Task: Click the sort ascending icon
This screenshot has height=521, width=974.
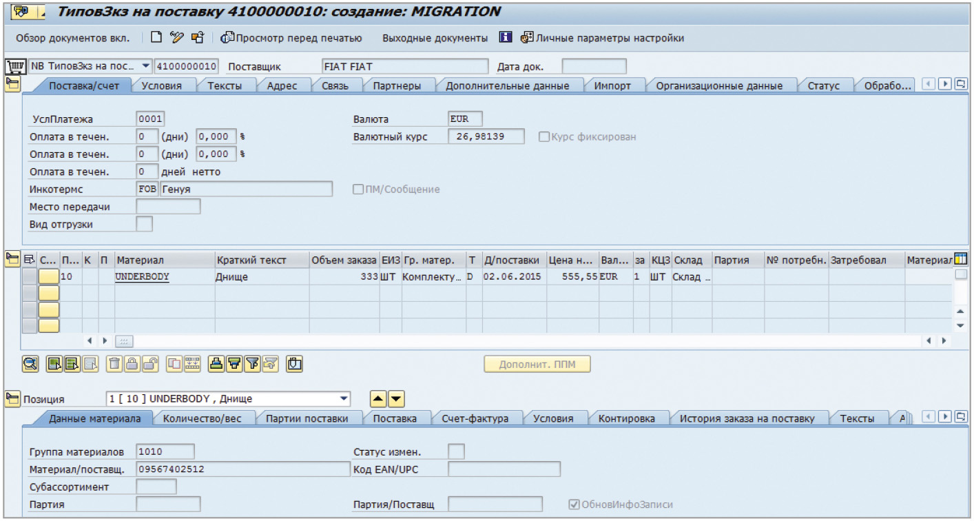Action: pos(216,365)
